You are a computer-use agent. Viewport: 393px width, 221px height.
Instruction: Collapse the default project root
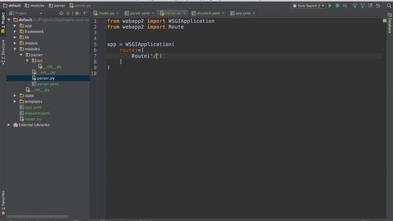click(9, 20)
